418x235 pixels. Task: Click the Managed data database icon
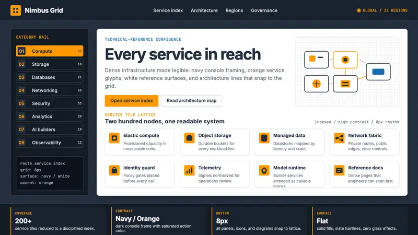[264, 138]
